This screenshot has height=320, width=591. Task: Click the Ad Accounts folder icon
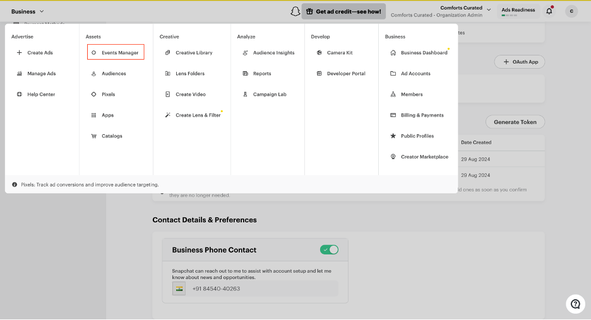point(393,74)
